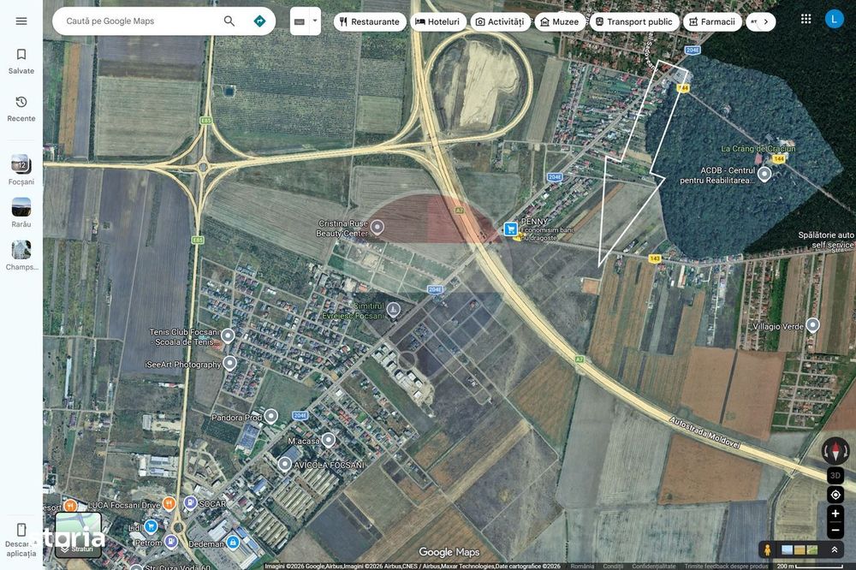Zoom in with the plus button
This screenshot has width=856, height=570.
pyautogui.click(x=835, y=514)
